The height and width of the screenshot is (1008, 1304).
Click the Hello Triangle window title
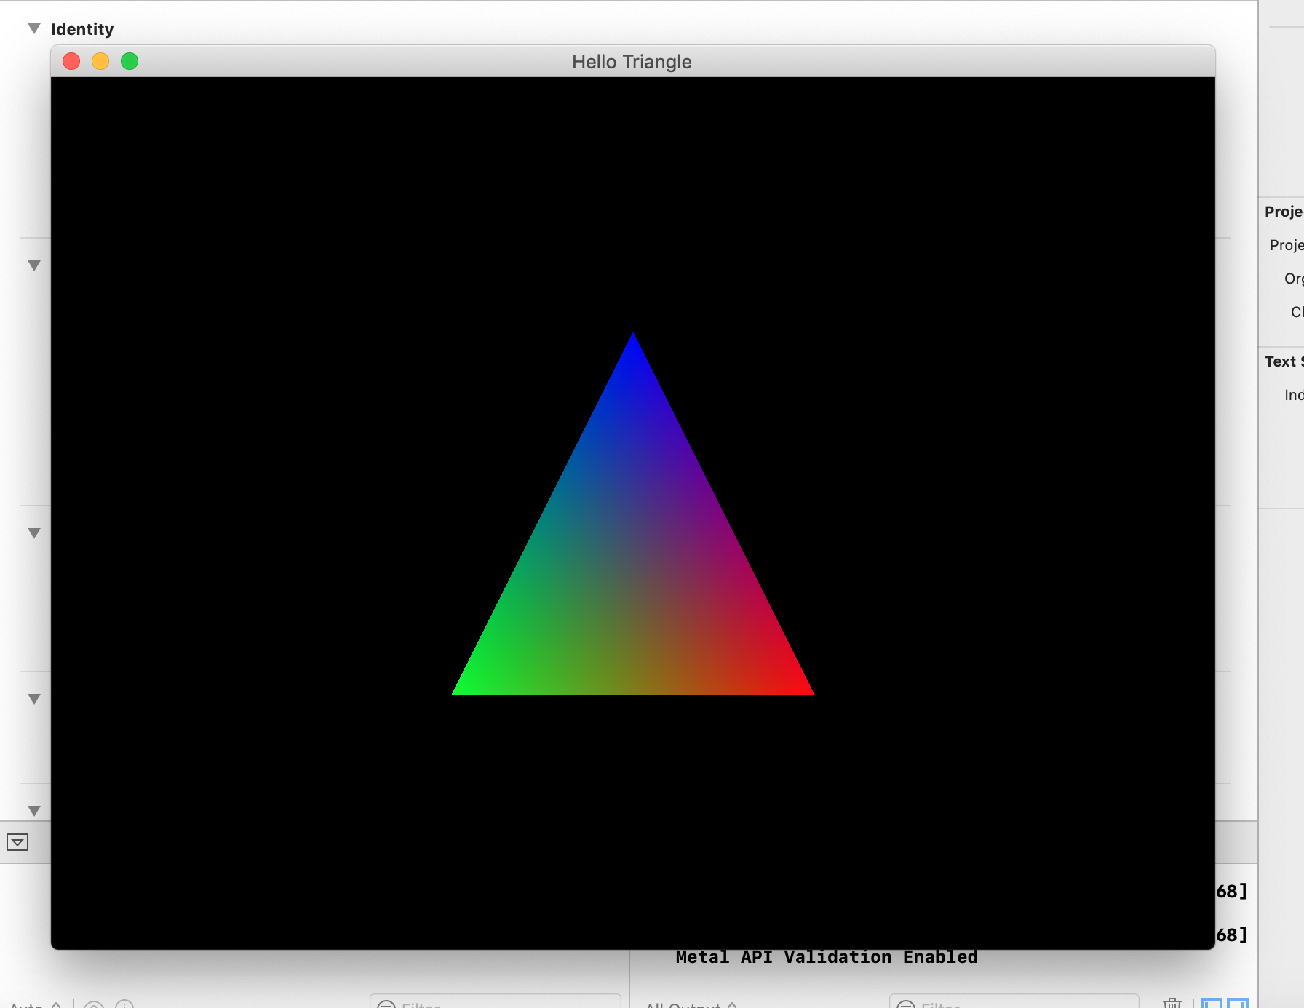(x=632, y=62)
